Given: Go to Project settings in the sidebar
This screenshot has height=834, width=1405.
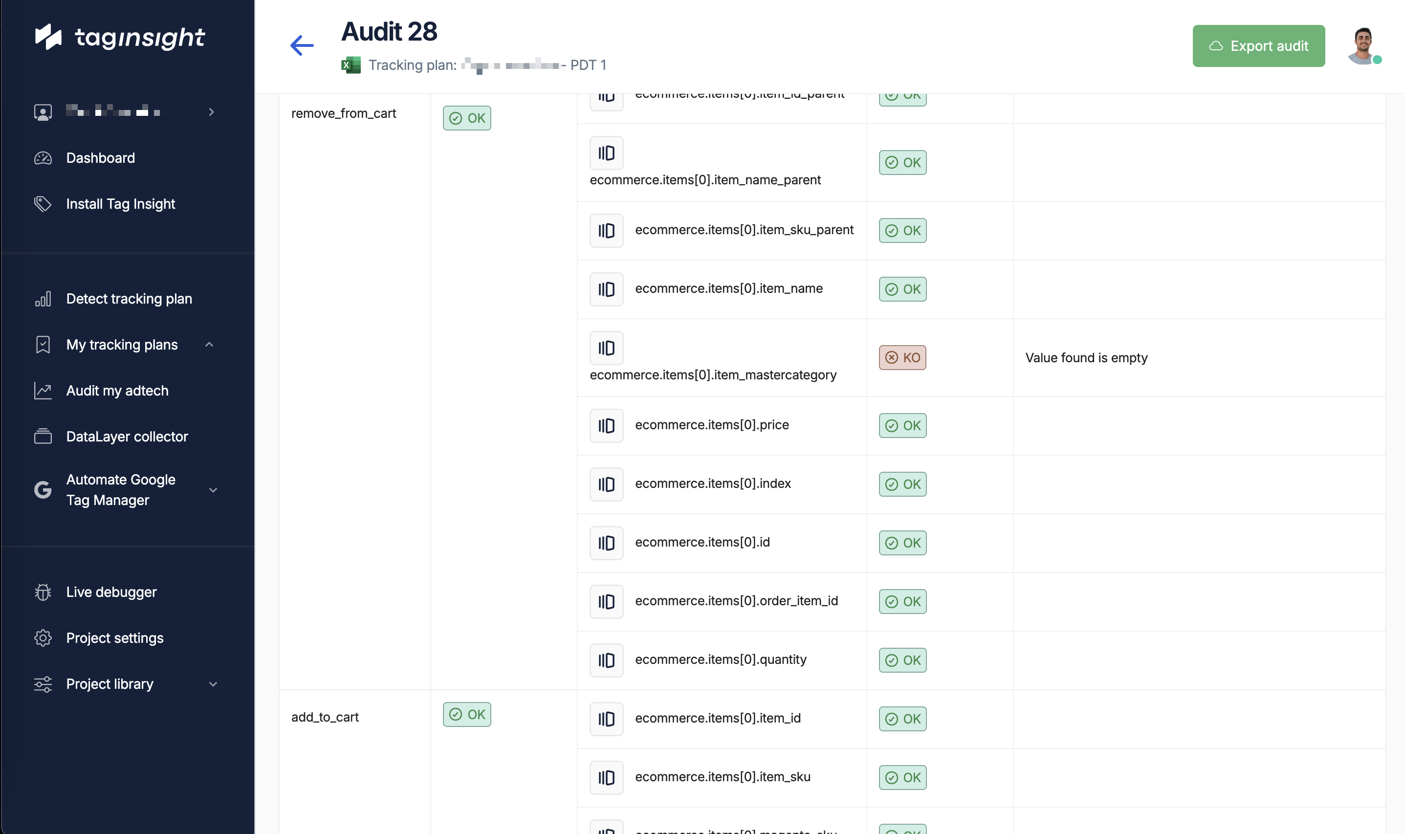Looking at the screenshot, I should (x=114, y=638).
